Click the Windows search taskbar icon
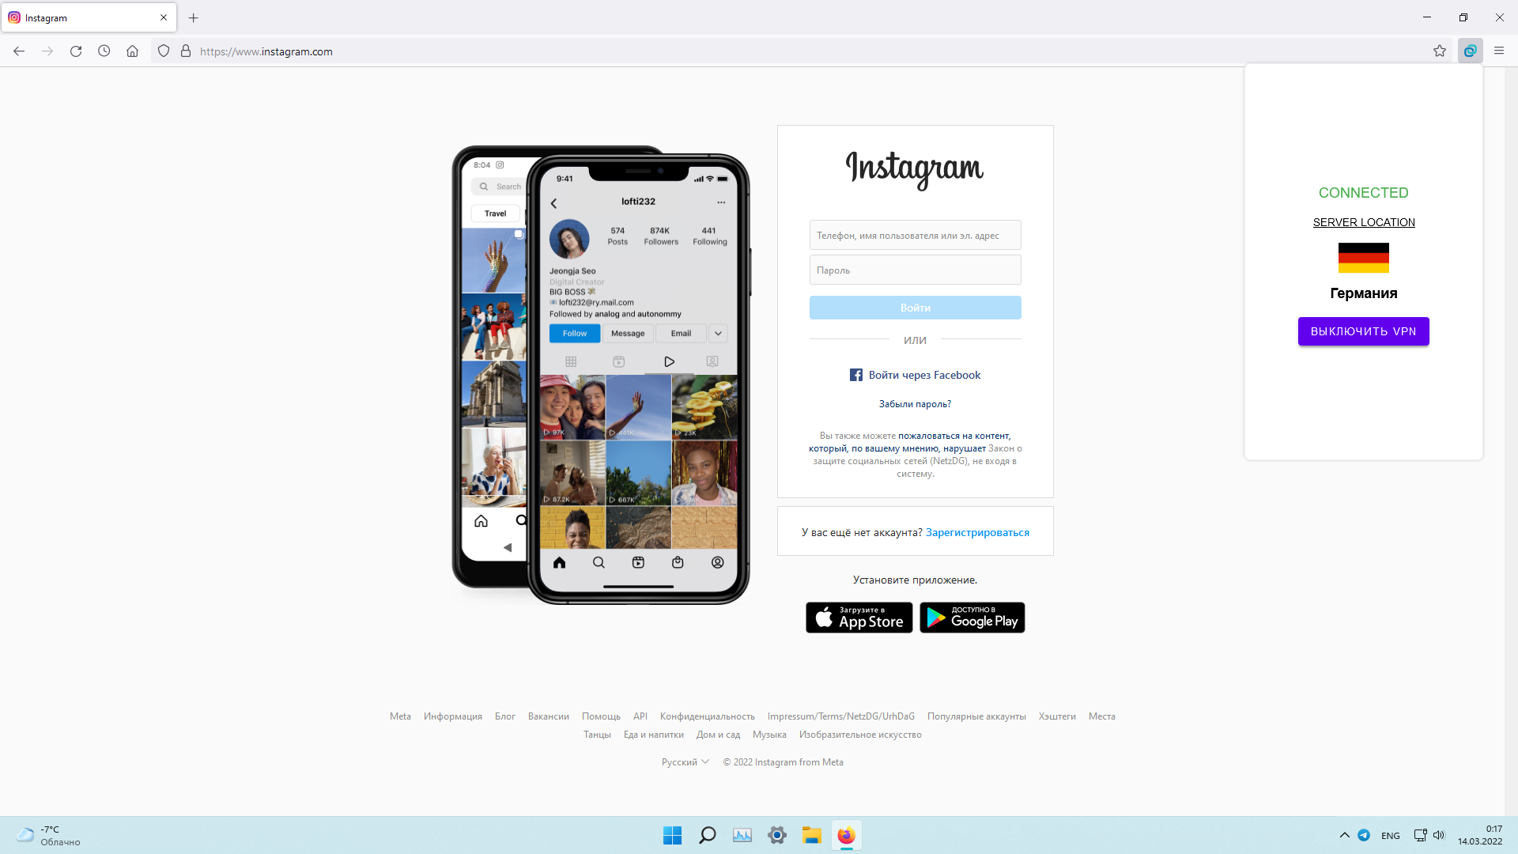The height and width of the screenshot is (854, 1518). [x=707, y=835]
